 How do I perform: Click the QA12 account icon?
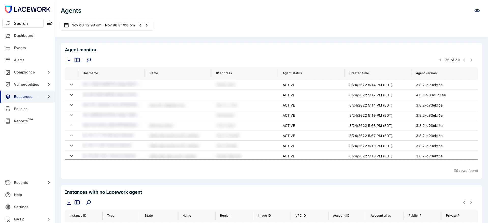coord(8,219)
